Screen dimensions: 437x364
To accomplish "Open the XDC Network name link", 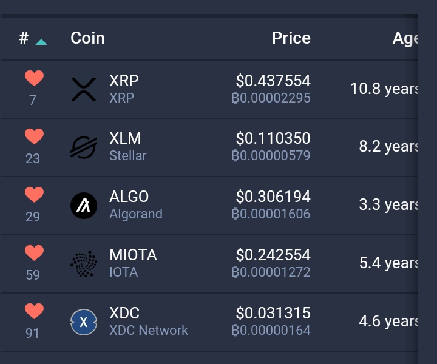I will [149, 330].
